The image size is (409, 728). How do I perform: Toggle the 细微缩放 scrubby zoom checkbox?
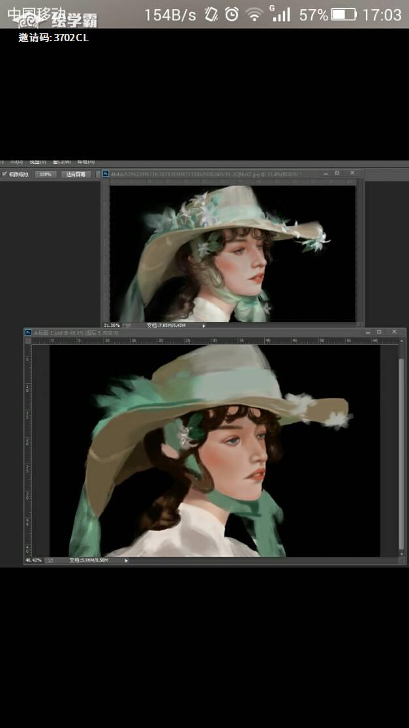click(5, 174)
